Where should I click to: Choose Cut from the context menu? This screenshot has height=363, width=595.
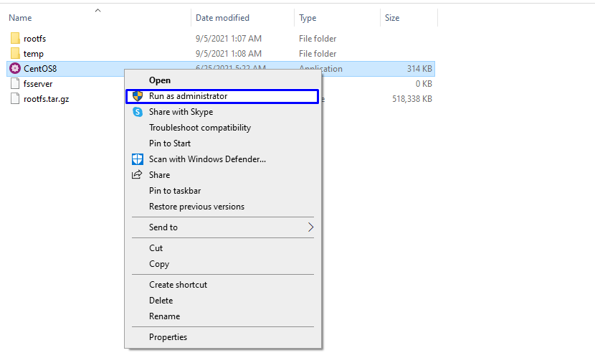point(156,248)
